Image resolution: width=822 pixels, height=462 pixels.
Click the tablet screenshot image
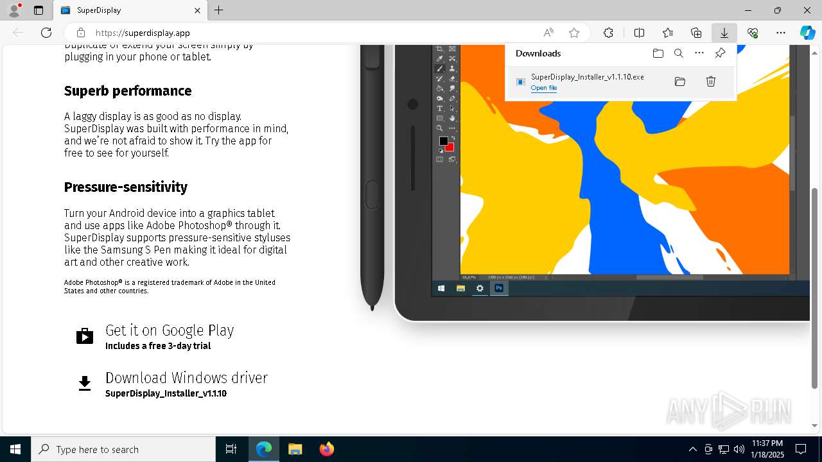(601, 183)
